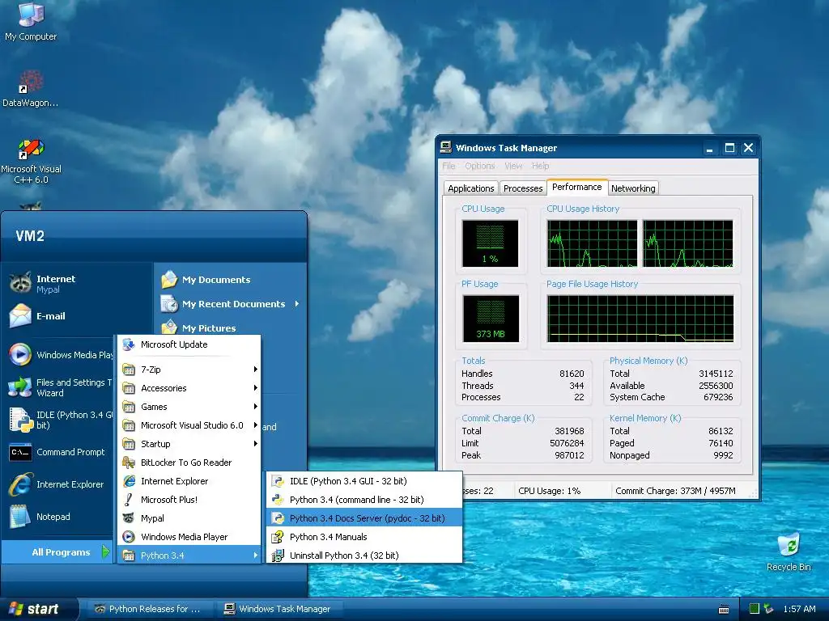Click the Command Prompt icon
The height and width of the screenshot is (621, 829).
(x=20, y=452)
